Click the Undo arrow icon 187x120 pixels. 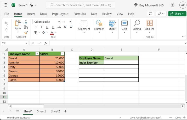pos(7,23)
